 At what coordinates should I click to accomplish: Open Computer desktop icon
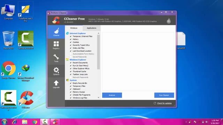point(8,12)
